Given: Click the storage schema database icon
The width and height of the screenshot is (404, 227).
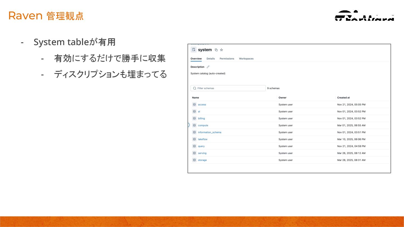Looking at the screenshot, I should pos(194,160).
